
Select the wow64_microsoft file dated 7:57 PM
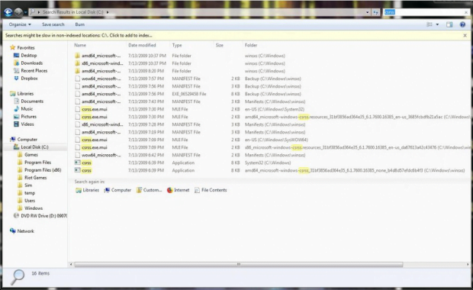click(x=101, y=79)
